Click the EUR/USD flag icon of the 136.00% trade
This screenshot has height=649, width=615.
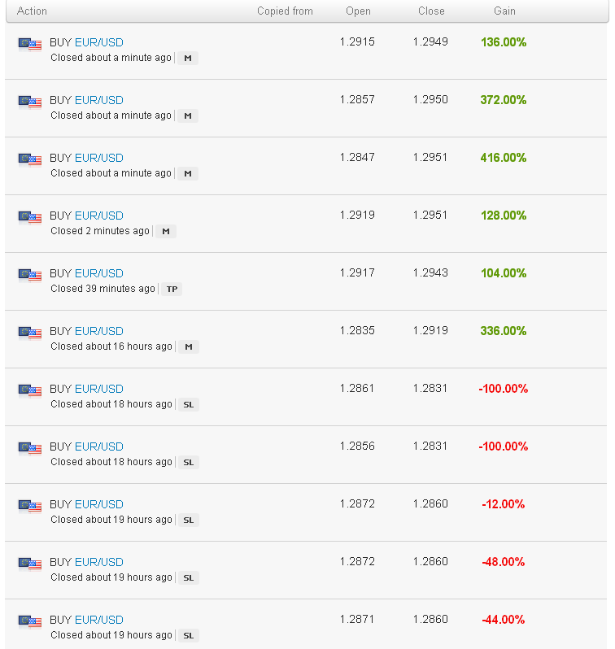(30, 44)
